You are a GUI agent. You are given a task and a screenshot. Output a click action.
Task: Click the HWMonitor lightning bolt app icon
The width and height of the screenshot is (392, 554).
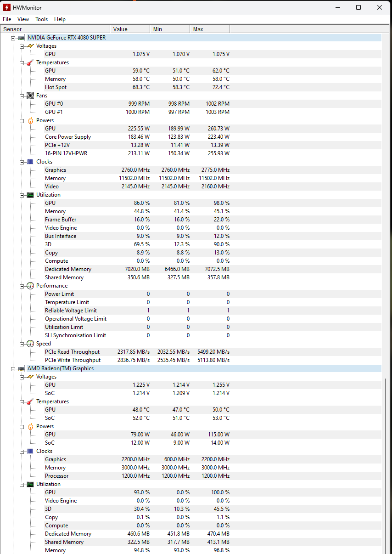coord(7,7)
